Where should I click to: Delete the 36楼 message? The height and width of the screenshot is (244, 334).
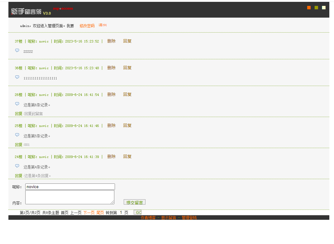112,68
